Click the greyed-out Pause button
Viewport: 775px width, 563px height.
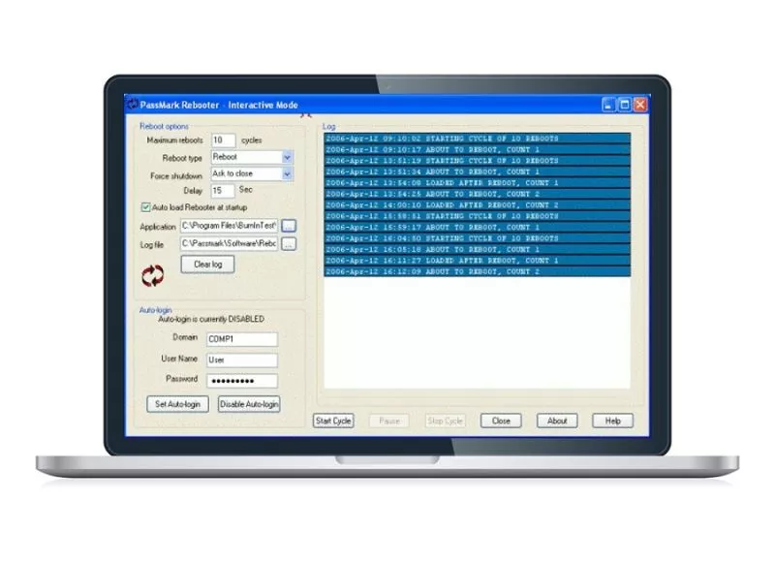coord(389,421)
